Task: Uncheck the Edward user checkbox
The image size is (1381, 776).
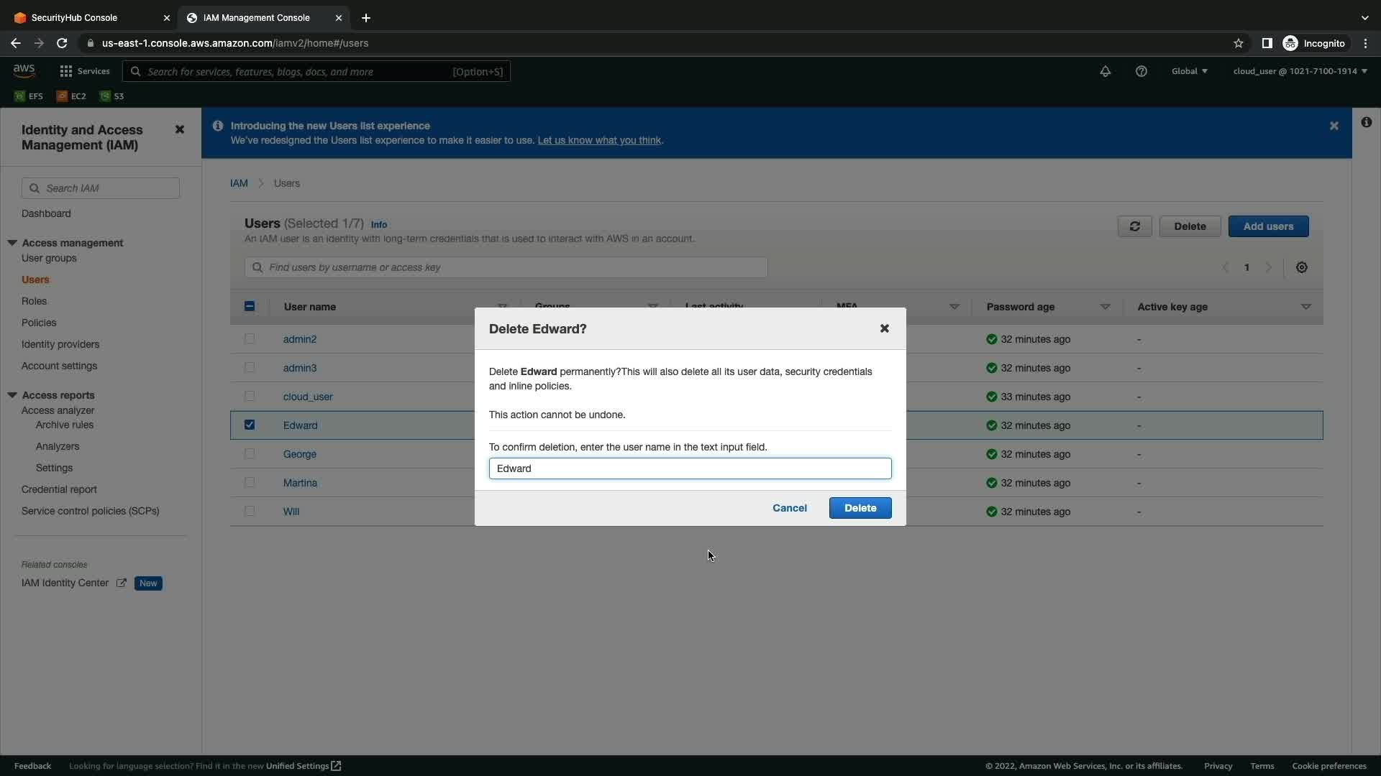Action: click(x=250, y=425)
